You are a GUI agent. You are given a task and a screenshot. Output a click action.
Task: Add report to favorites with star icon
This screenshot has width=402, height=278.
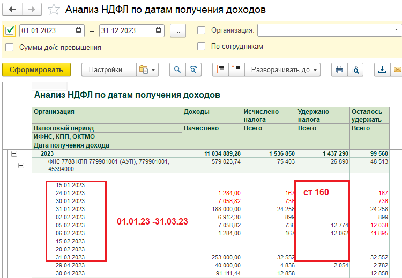[54, 10]
